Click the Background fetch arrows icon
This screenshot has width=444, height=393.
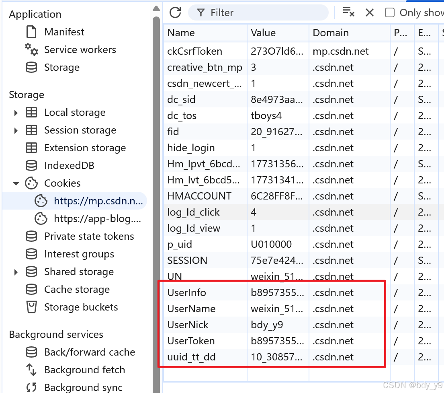[x=31, y=370]
